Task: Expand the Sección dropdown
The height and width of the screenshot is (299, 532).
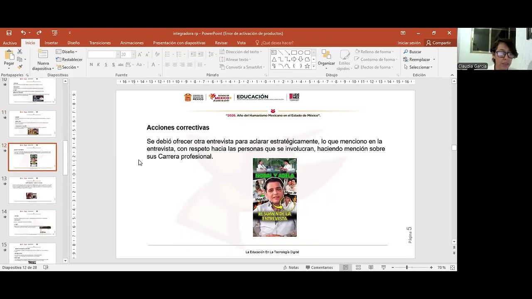Action: (67, 67)
